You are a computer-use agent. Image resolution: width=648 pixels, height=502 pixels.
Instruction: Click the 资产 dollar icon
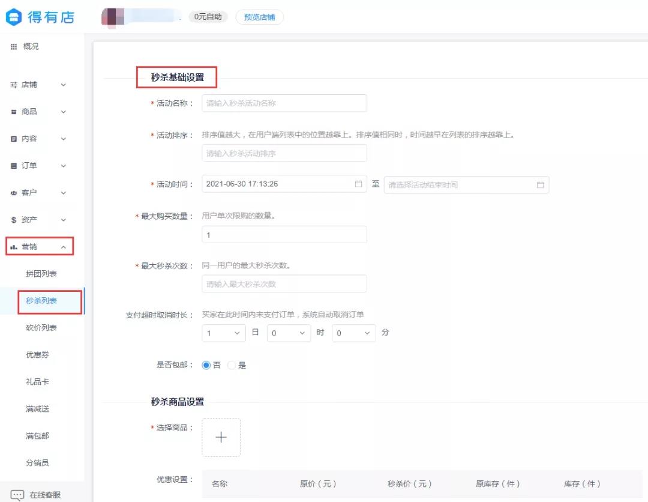(14, 220)
